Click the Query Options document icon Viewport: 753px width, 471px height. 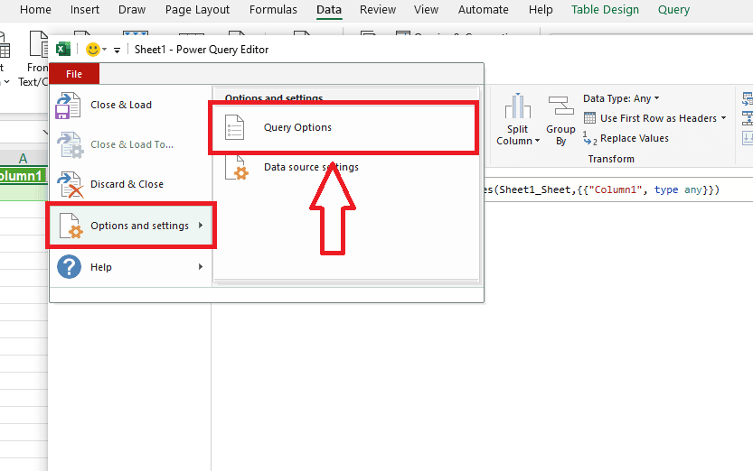pos(235,127)
